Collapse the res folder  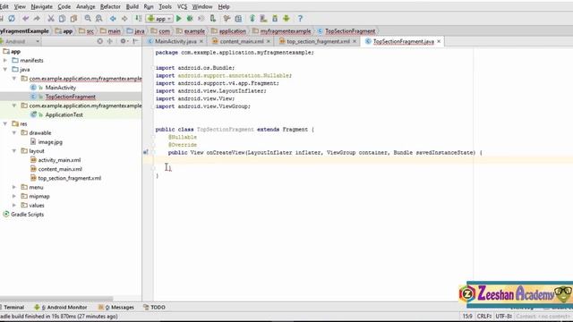[5, 123]
